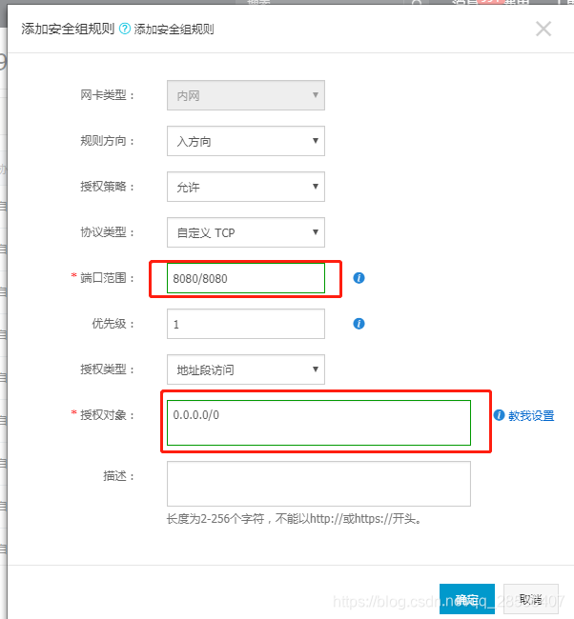
Task: Click the info icon next to 端口范围 field
Action: [x=359, y=278]
